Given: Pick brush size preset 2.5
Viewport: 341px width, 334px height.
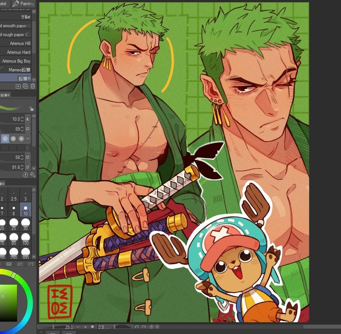Looking at the screenshot, I should point(14,195).
